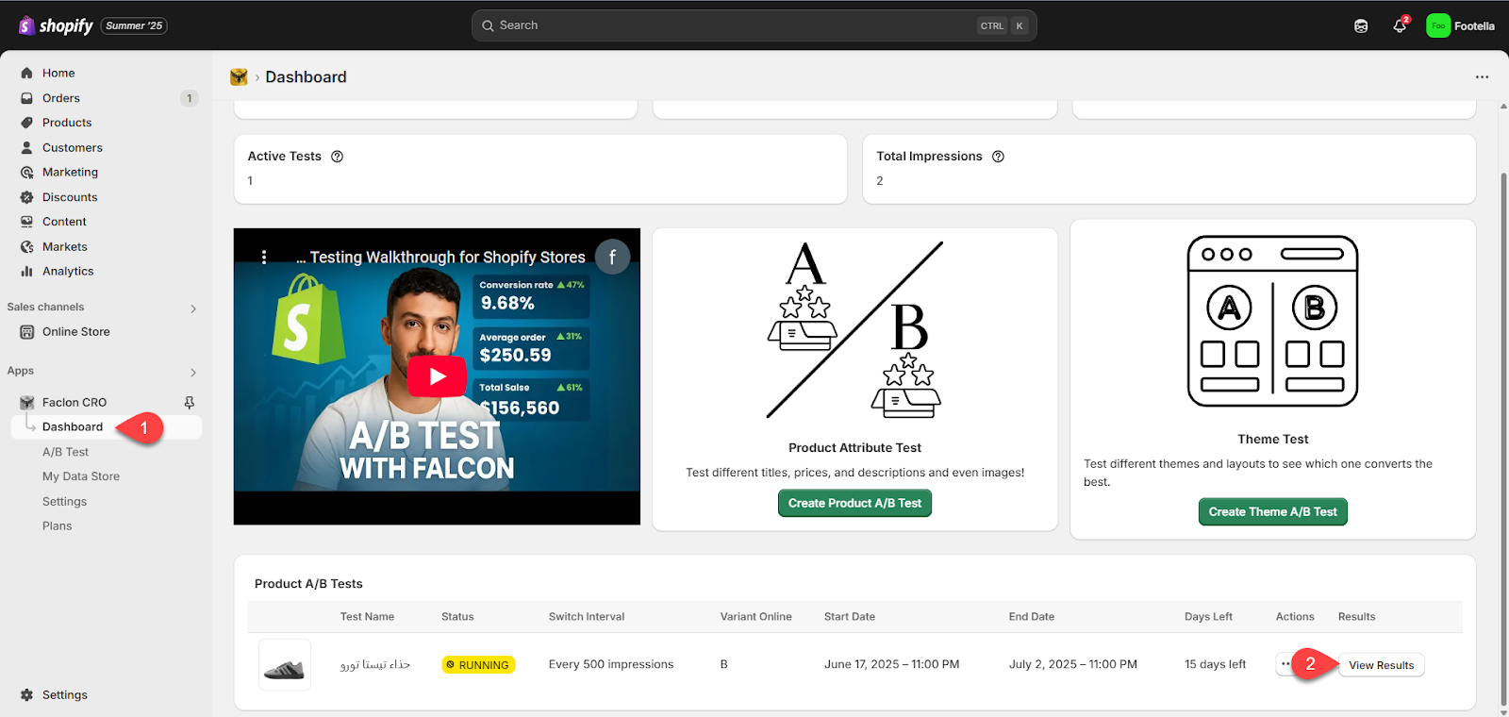Click the Shopify logo

click(56, 25)
